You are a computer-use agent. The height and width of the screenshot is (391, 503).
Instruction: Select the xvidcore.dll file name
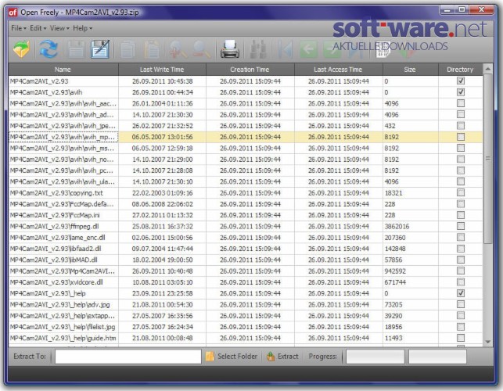(x=56, y=282)
